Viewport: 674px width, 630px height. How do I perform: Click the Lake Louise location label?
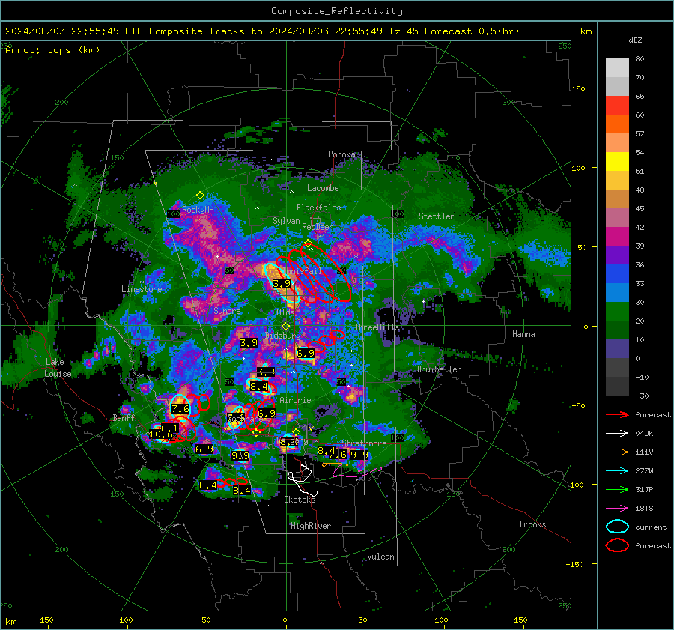pyautogui.click(x=58, y=368)
